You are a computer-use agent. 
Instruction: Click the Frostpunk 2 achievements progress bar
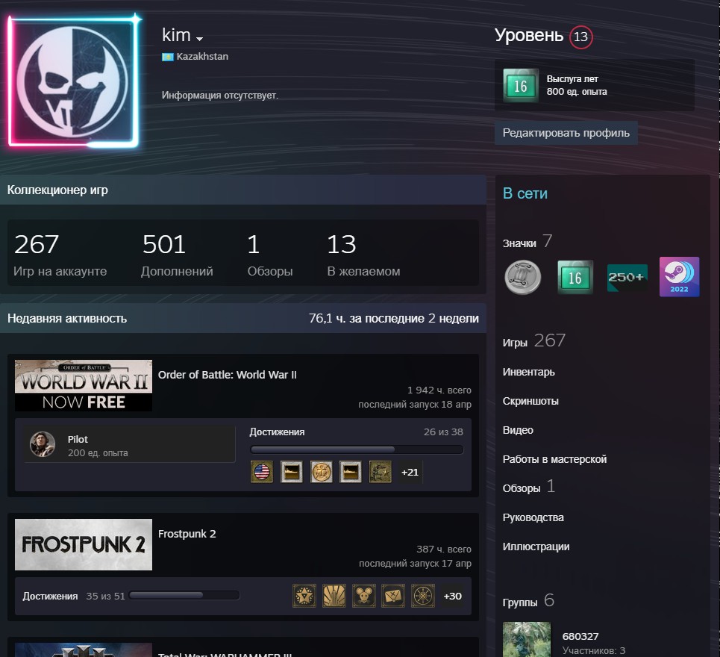[x=184, y=596]
